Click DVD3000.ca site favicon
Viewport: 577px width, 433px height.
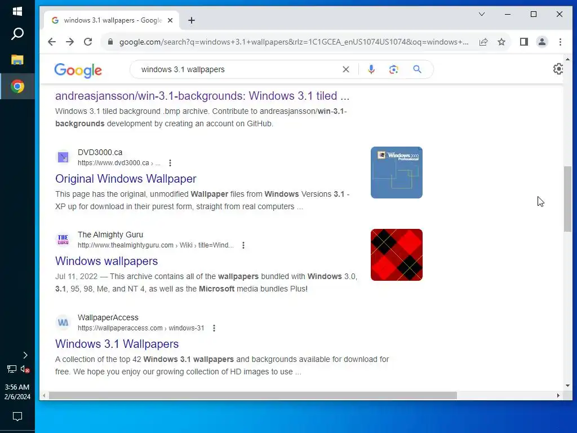tap(63, 157)
